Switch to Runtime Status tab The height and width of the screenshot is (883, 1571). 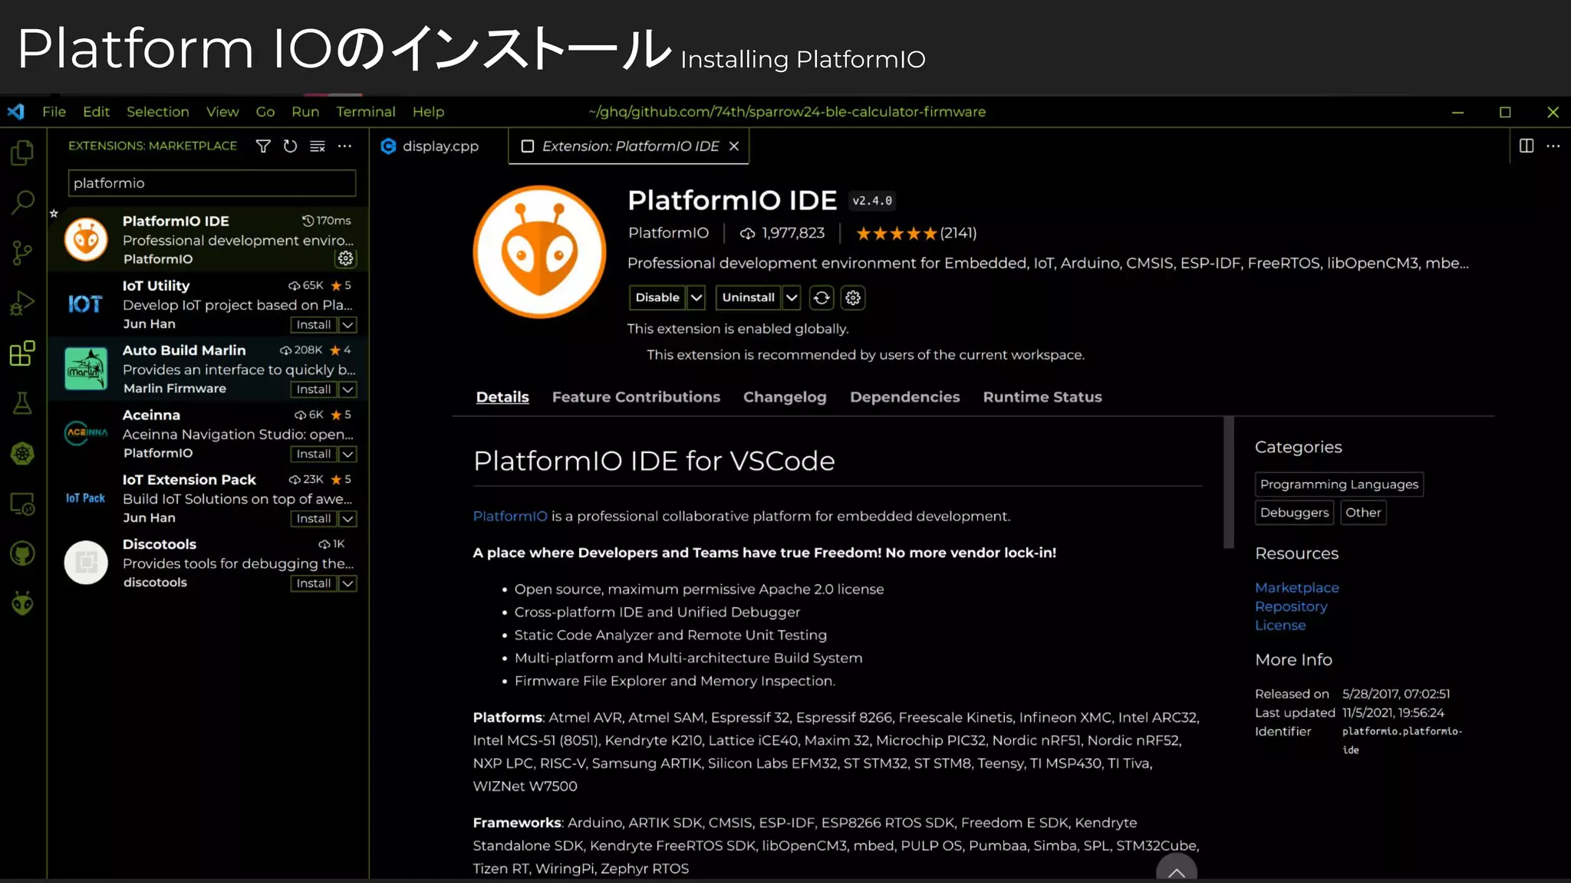tap(1042, 397)
